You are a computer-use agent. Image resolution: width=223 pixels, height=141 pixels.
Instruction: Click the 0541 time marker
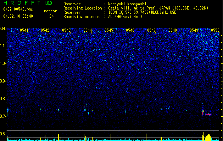[x=24, y=30]
